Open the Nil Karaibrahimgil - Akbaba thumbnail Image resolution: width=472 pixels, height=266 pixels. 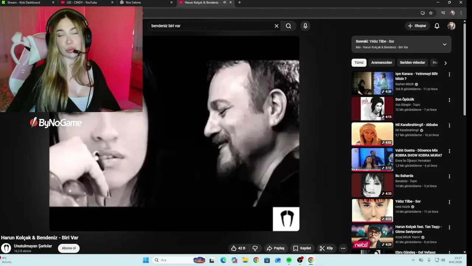372,134
